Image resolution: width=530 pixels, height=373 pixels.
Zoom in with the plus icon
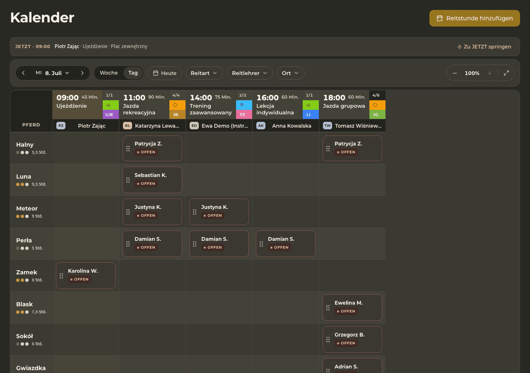[489, 73]
